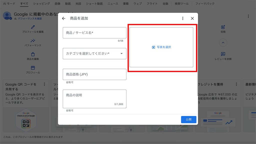Viewport: 256px width, 144px height.
Task: Click the 商品を編集 shopping bag icon
Action: pyautogui.click(x=33, y=54)
